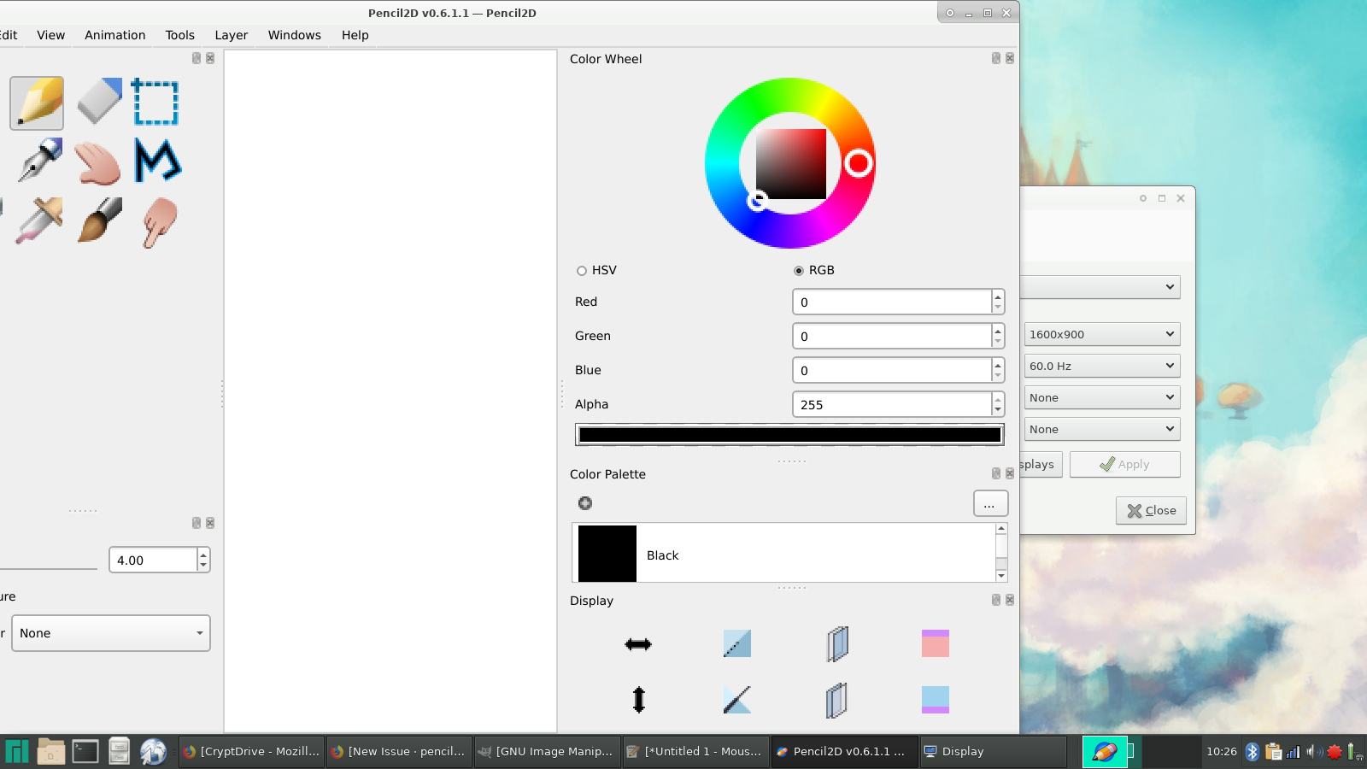
Task: Toggle horizontal mirror in the Display panel
Action: (637, 644)
